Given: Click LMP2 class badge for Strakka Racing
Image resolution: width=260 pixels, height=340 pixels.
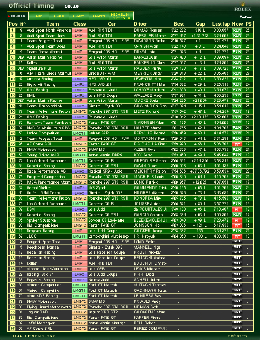Looking at the screenshot, I should 79,79.
